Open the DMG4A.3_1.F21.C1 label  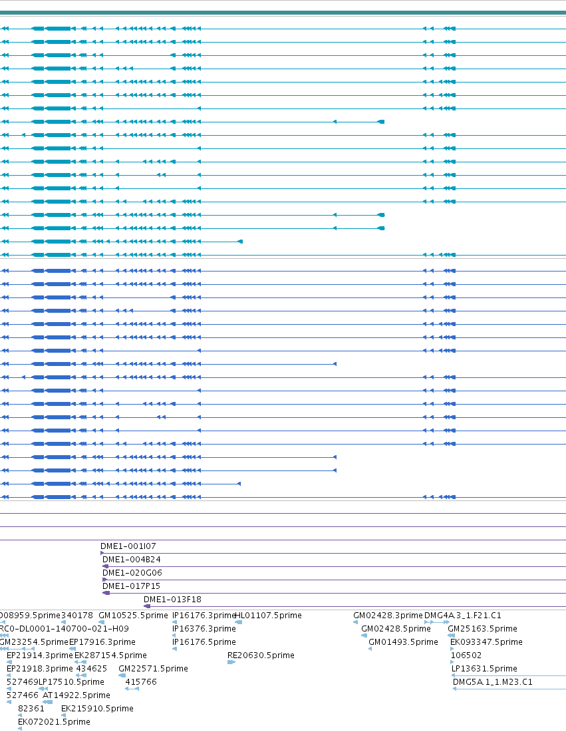(463, 616)
